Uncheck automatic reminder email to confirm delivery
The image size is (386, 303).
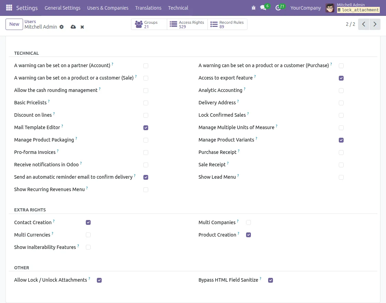point(146,177)
